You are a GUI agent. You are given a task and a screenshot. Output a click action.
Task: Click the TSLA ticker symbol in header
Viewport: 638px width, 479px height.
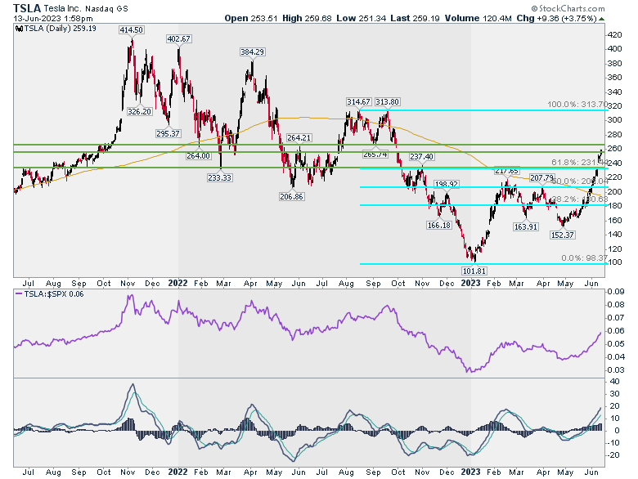point(27,8)
